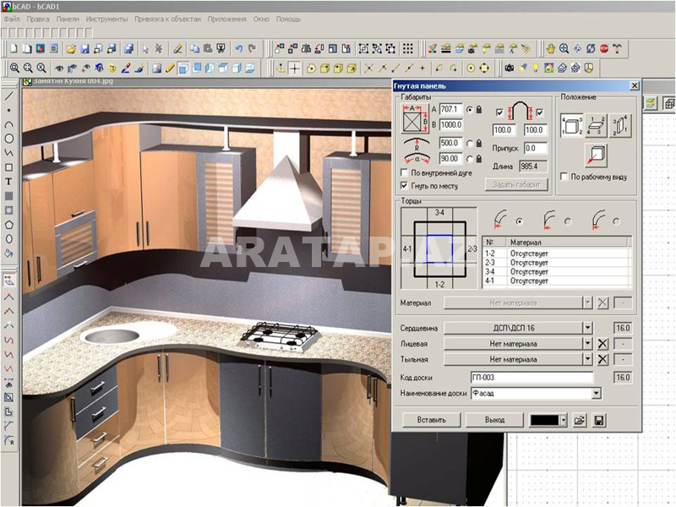Image resolution: width=676 pixels, height=507 pixels.
Task: Select the radio button next to angle 90.00
Action: (x=470, y=159)
